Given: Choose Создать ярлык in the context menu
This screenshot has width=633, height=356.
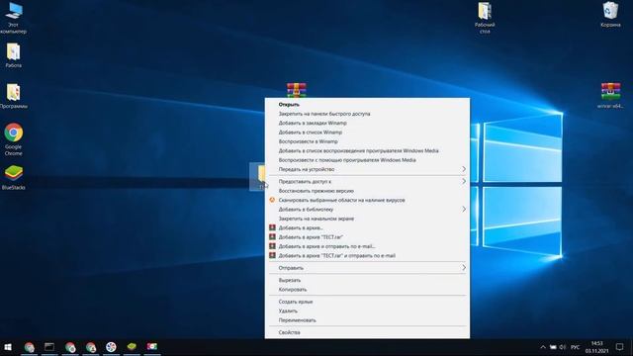Looking at the screenshot, I should click(x=367, y=302).
